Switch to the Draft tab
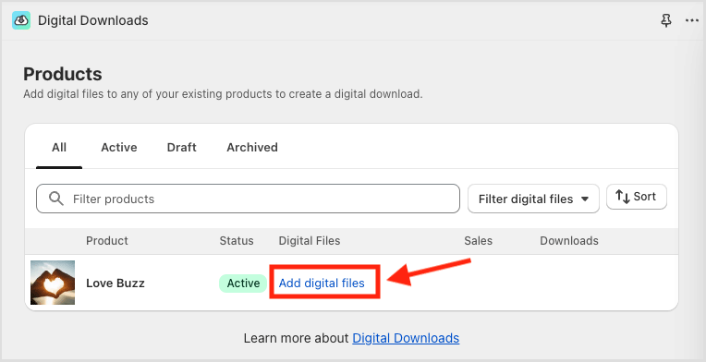This screenshot has width=706, height=362. coord(181,148)
